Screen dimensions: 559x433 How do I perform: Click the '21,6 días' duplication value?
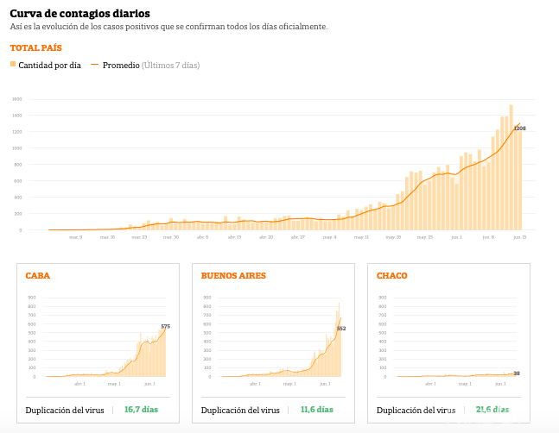tap(492, 410)
